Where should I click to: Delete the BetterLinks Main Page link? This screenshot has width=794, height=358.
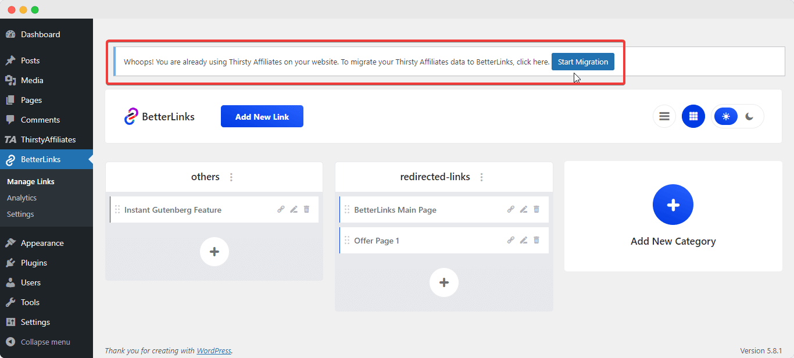[x=537, y=210]
